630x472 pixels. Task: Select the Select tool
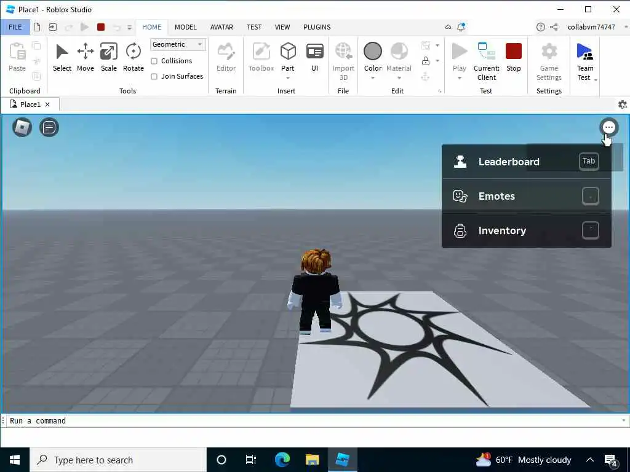click(62, 57)
